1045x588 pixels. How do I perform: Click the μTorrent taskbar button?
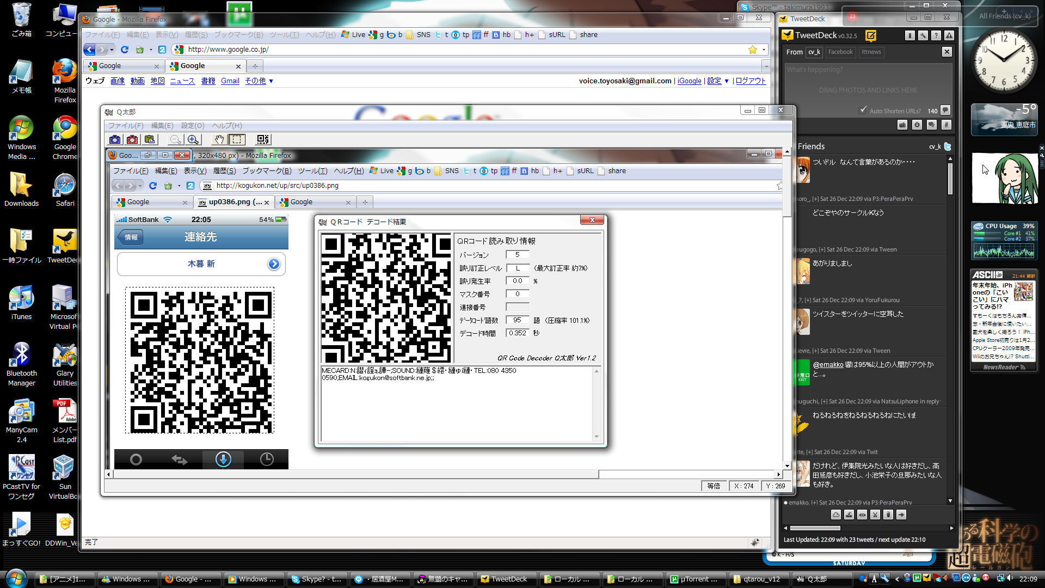click(x=697, y=579)
